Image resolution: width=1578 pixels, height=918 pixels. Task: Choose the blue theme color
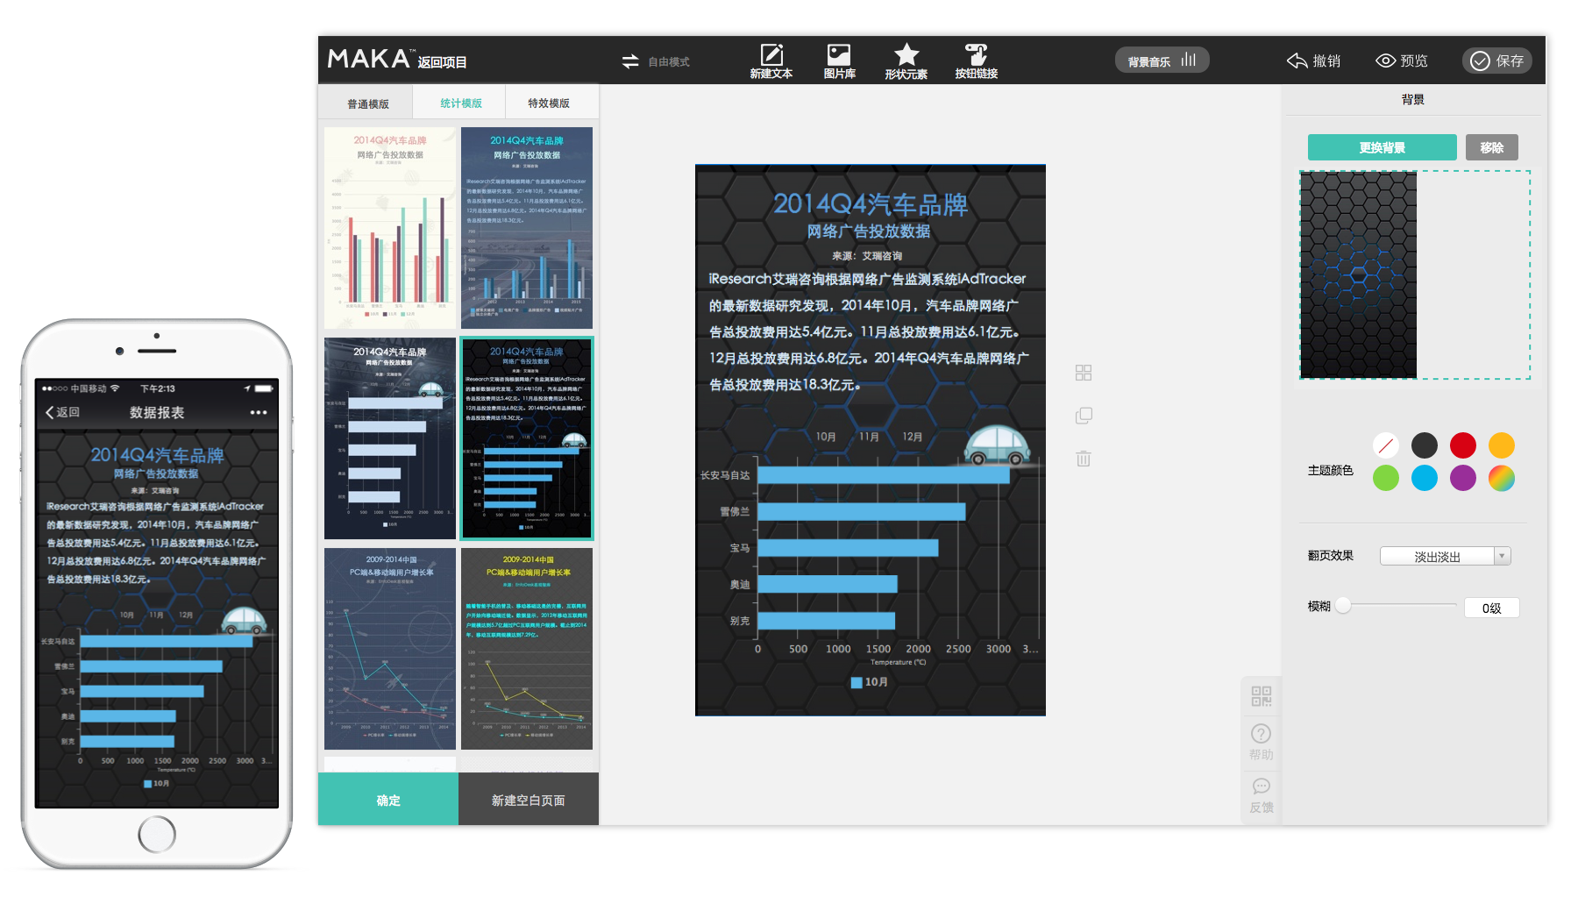pos(1425,478)
